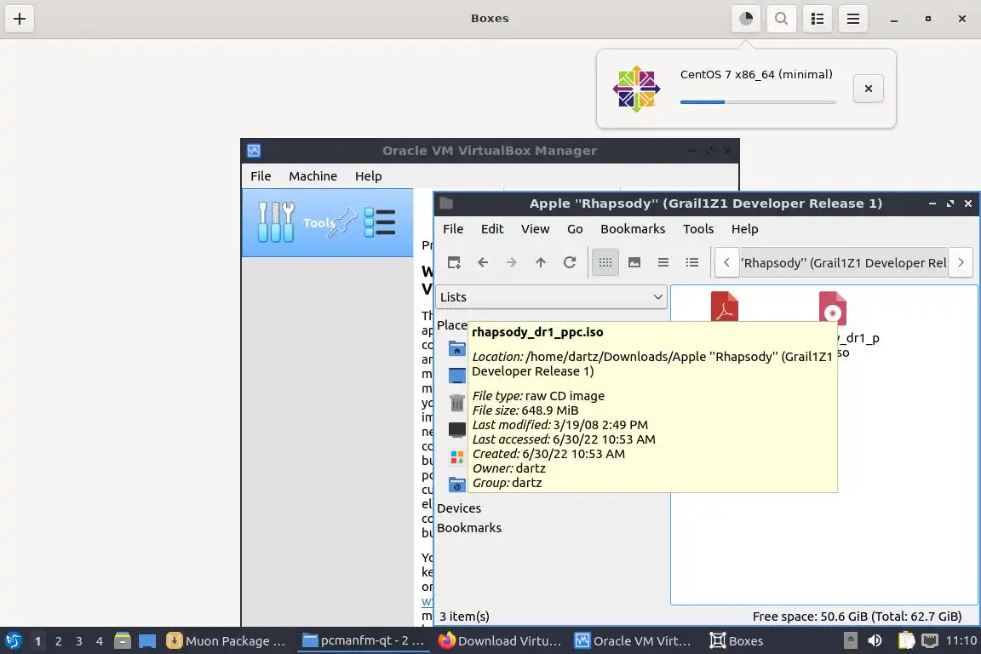This screenshot has height=654, width=981.
Task: Open the Network entry in Places
Action: pyautogui.click(x=456, y=485)
